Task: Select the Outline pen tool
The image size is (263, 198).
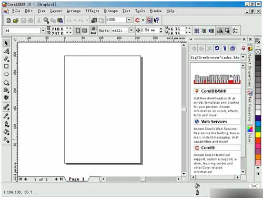Action: point(6,124)
